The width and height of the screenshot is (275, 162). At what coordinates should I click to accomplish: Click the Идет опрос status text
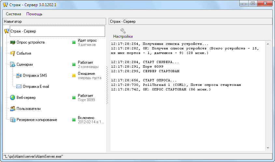(87, 40)
